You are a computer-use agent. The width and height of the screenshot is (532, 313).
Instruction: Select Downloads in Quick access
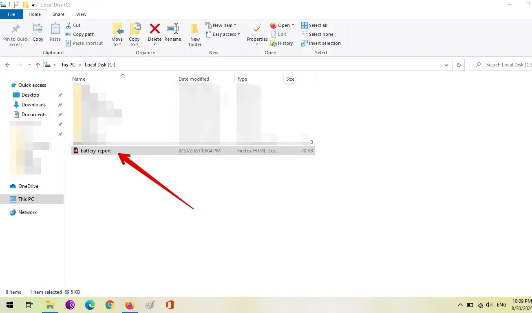point(33,105)
